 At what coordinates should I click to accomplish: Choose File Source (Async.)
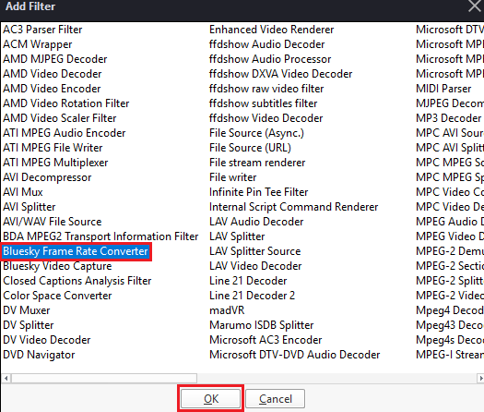tap(257, 133)
